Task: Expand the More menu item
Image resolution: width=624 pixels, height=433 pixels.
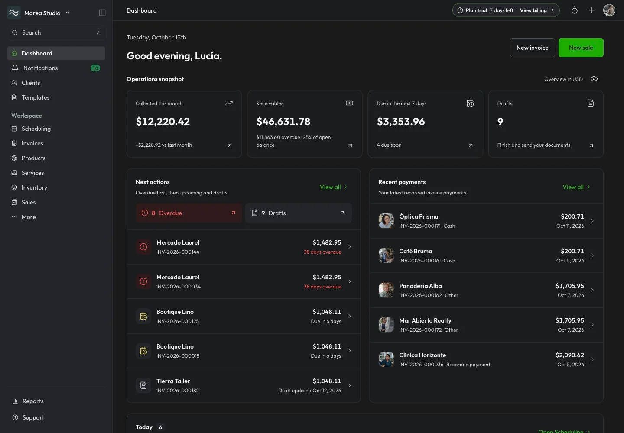Action: click(x=56, y=217)
